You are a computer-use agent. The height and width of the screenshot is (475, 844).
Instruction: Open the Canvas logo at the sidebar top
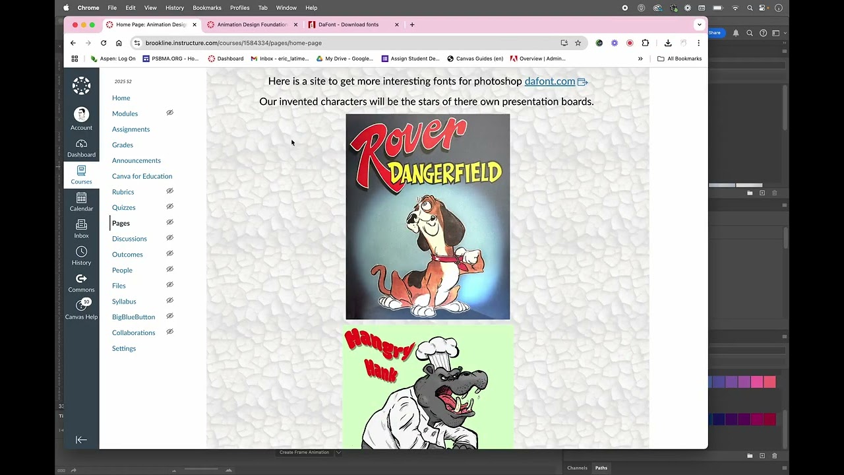81,86
